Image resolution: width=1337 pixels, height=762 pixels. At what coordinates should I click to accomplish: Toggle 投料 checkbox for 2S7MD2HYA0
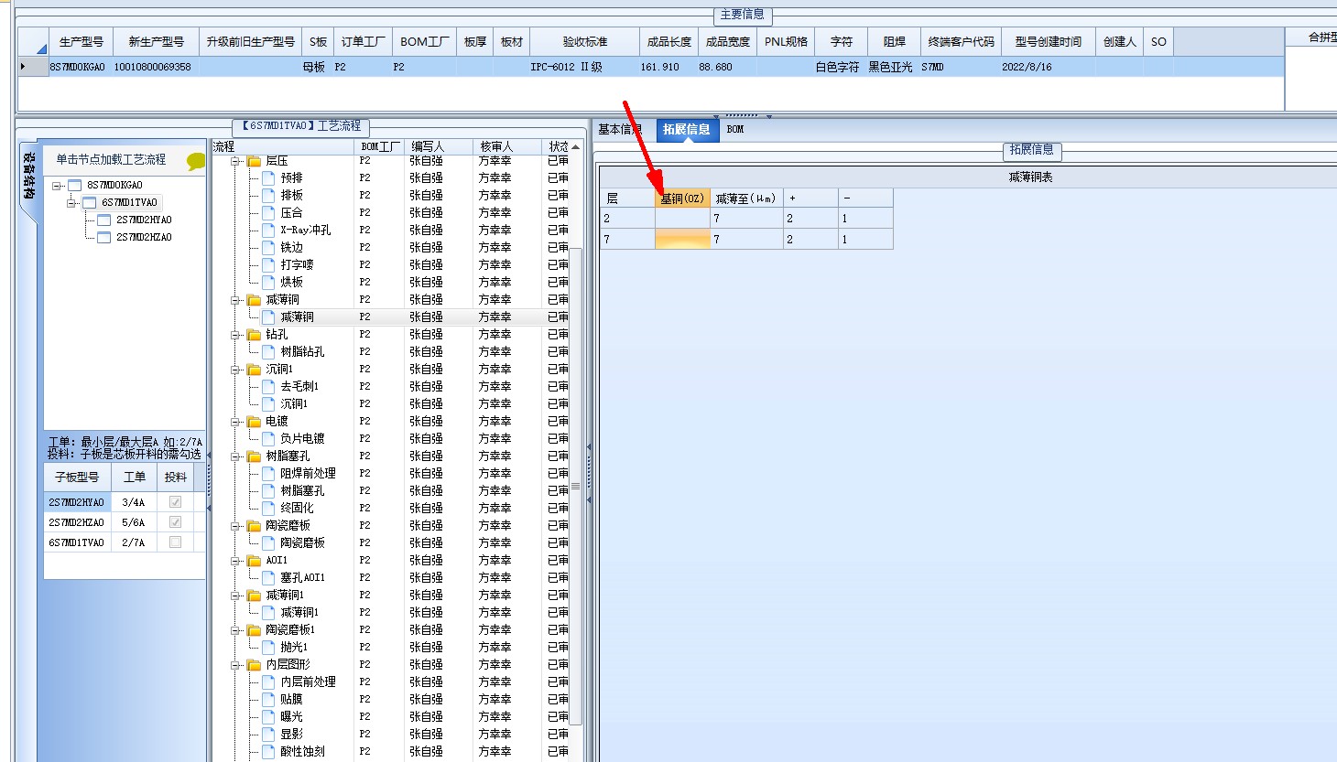click(x=175, y=502)
